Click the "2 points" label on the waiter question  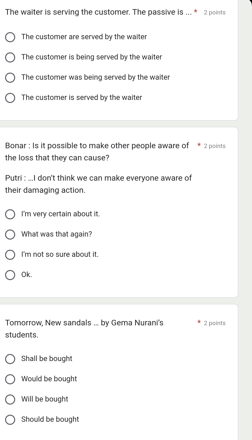coord(215,12)
